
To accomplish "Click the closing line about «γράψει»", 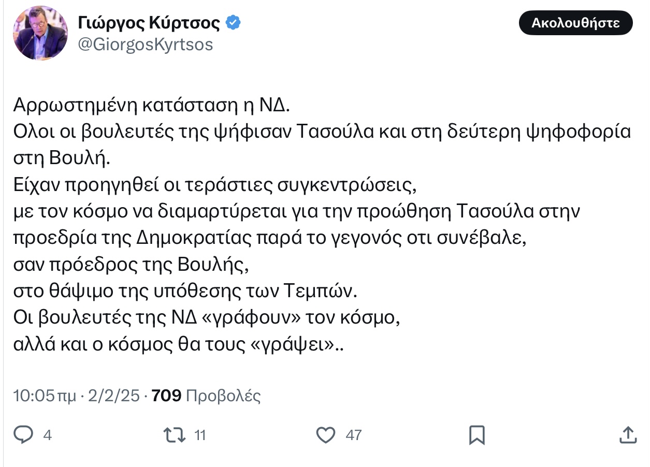I will click(179, 345).
